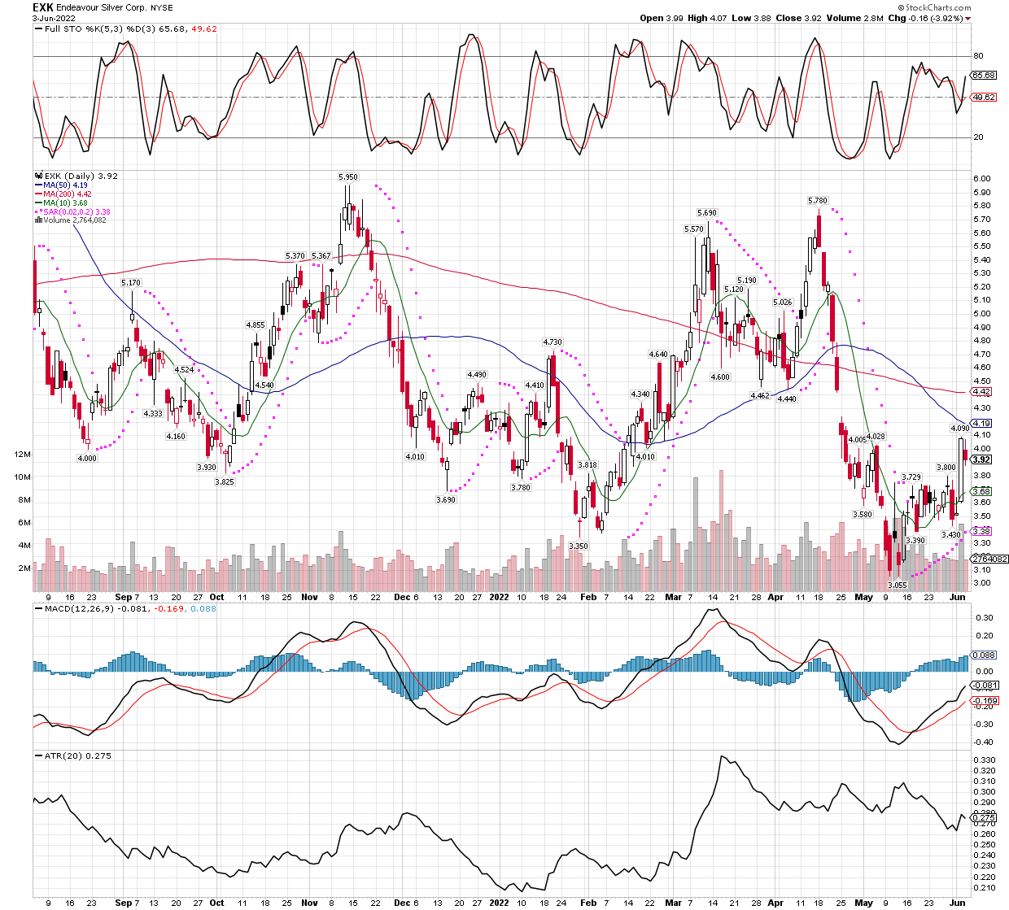Image resolution: width=1009 pixels, height=910 pixels.
Task: Click the 5.950 peak price label
Action: click(347, 176)
